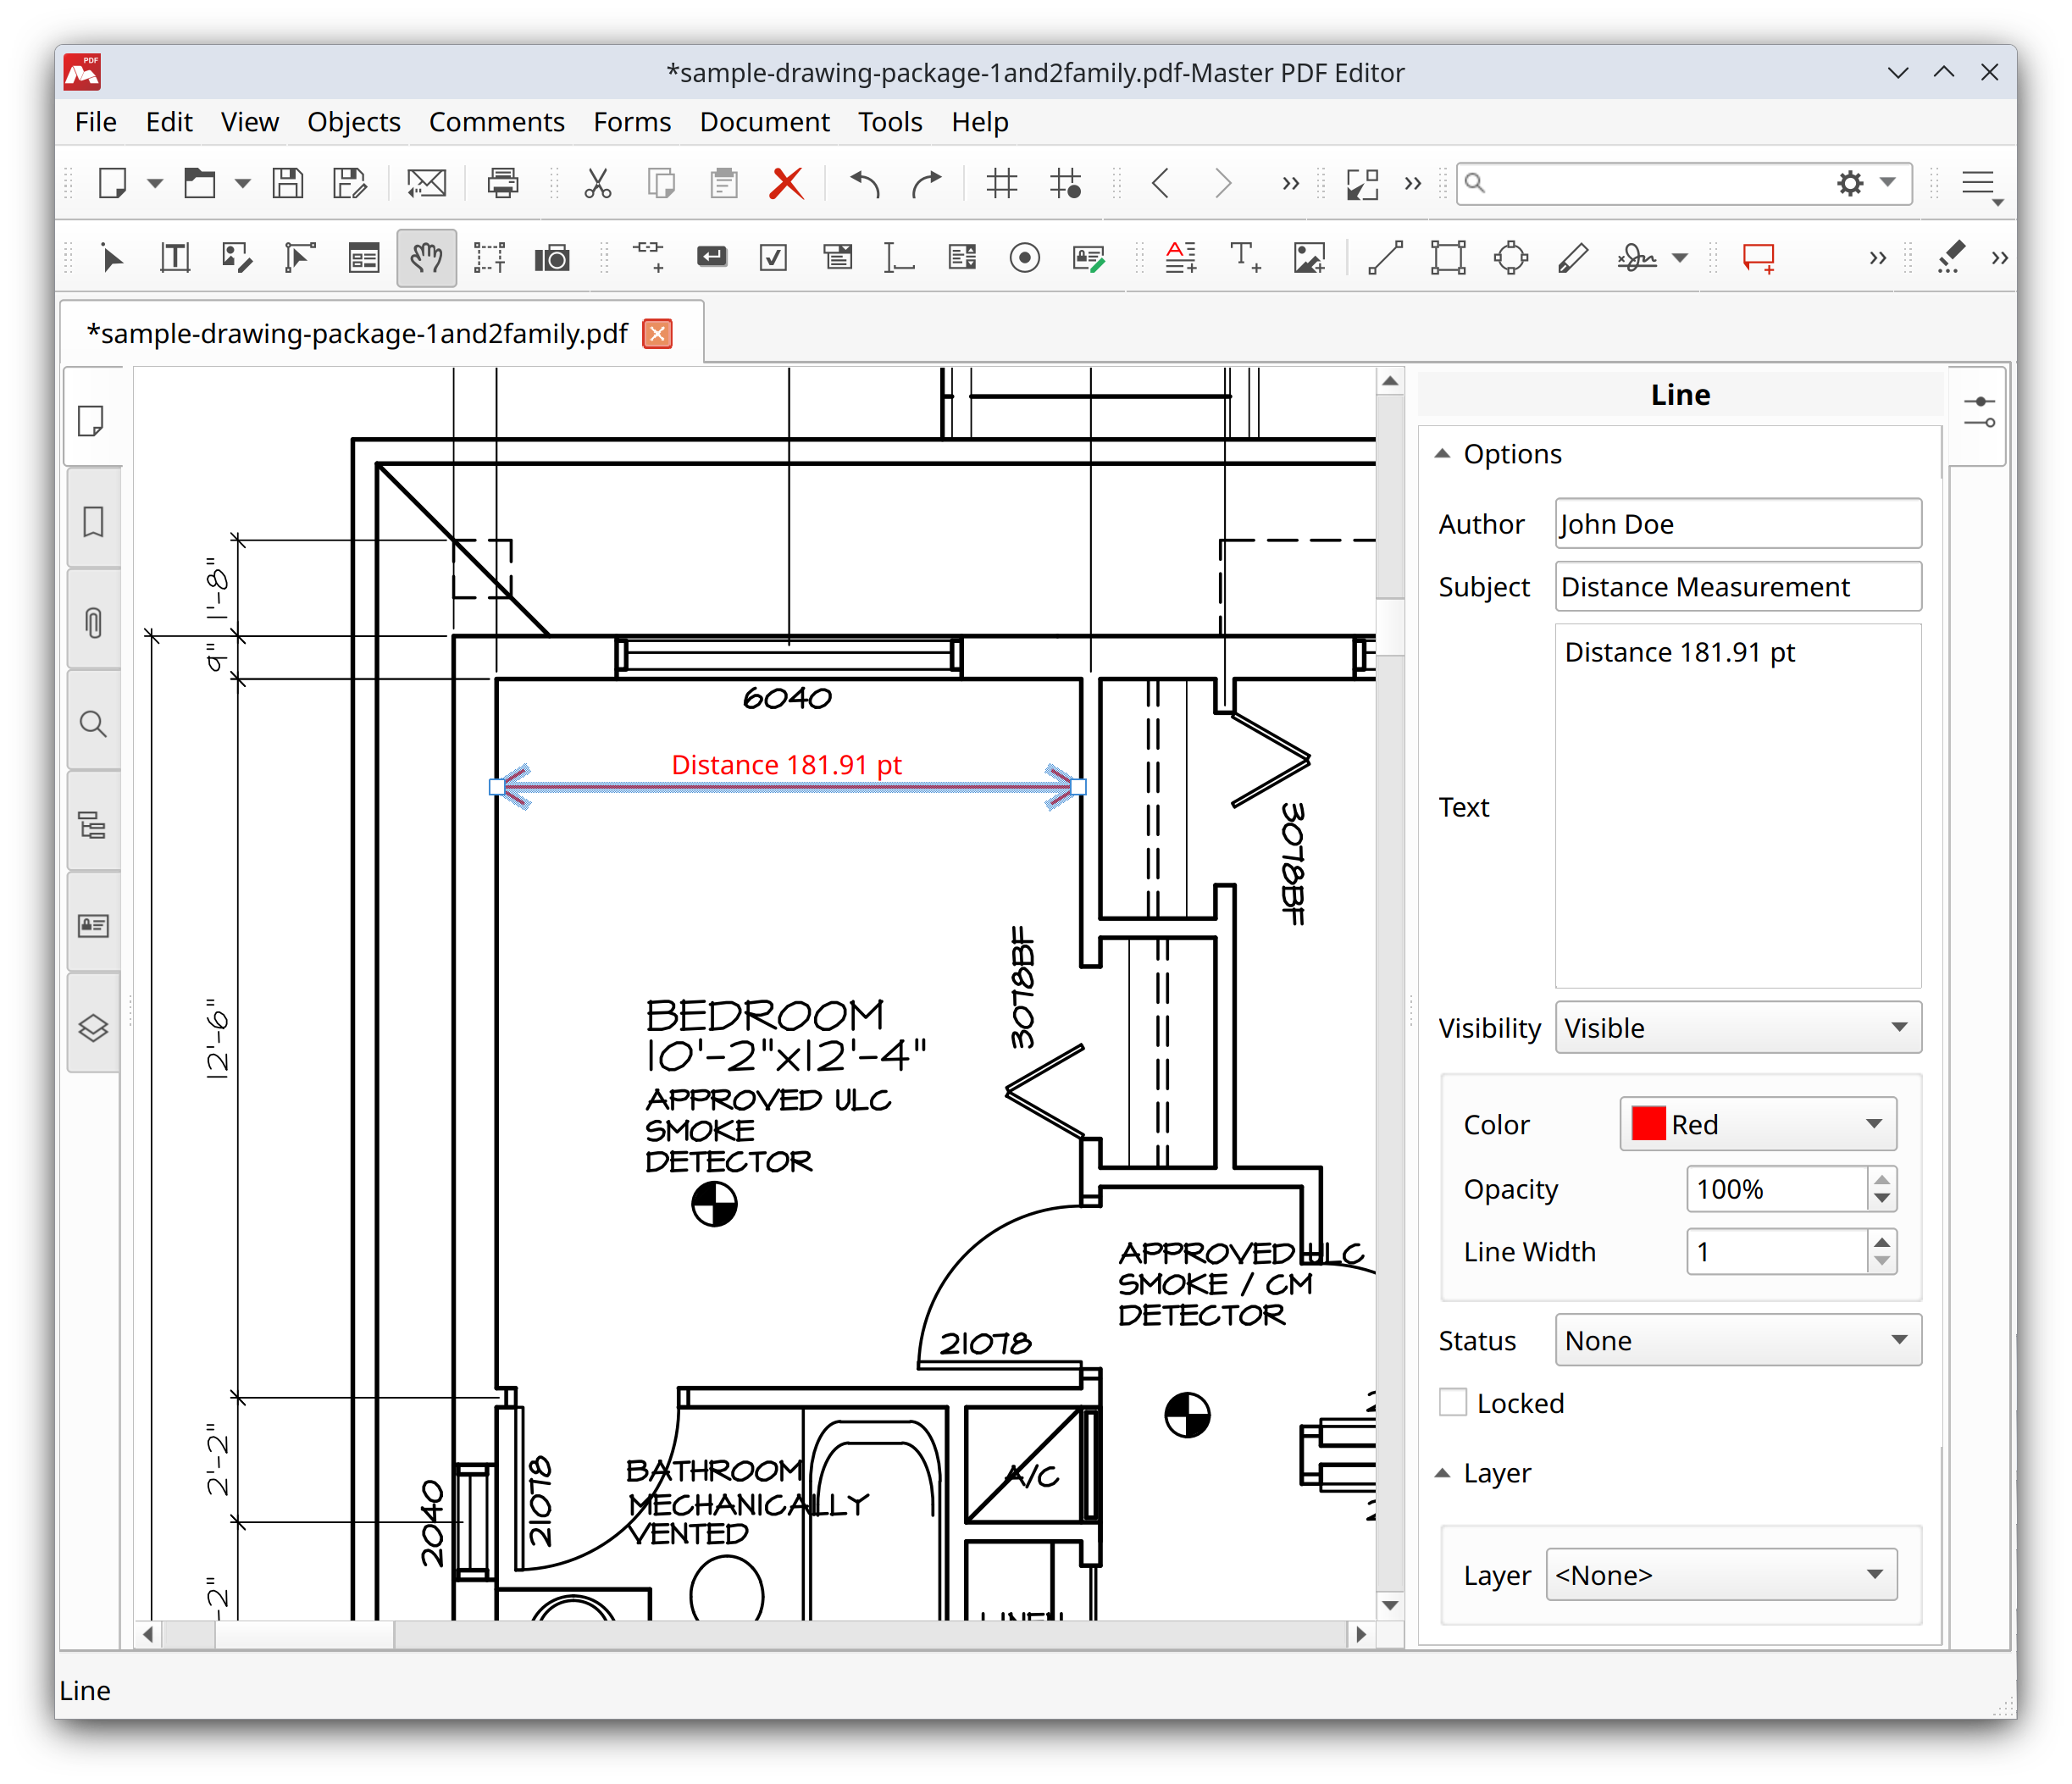The image size is (2072, 1784).
Task: Tick the Locked checkbox
Action: (1452, 1403)
